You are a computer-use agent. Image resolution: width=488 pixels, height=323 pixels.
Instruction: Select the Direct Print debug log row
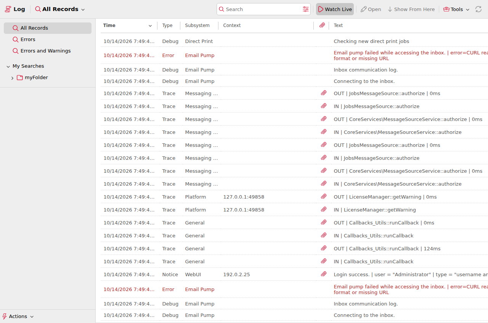[294, 41]
